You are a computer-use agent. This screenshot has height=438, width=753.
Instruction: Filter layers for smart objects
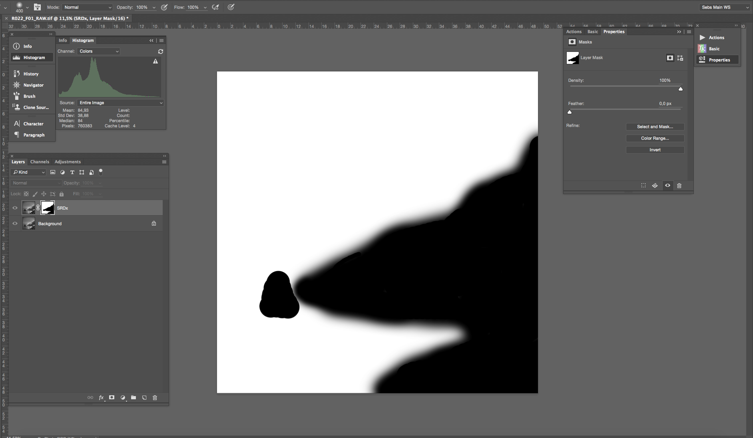pos(92,172)
